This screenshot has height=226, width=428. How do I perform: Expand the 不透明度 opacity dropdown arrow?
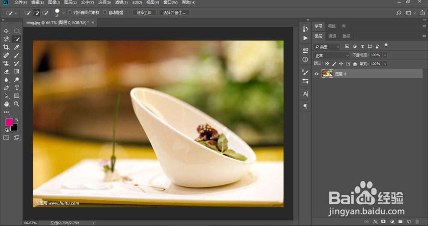tap(385, 55)
